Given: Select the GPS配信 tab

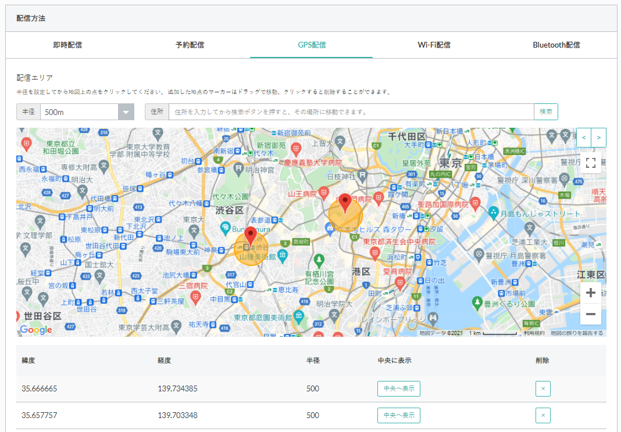Looking at the screenshot, I should (x=312, y=45).
